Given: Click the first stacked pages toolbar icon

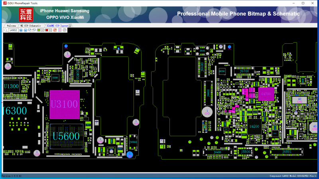Looking at the screenshot, I should point(30,30).
